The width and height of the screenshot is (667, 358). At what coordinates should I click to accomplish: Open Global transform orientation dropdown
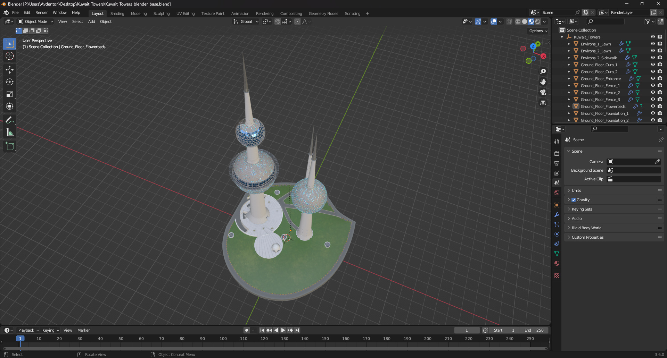pos(246,22)
